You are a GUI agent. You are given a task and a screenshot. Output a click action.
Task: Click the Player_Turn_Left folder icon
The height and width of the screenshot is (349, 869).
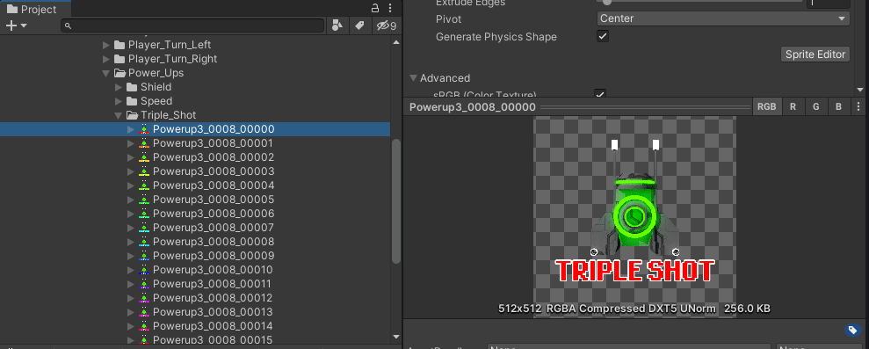coord(119,45)
